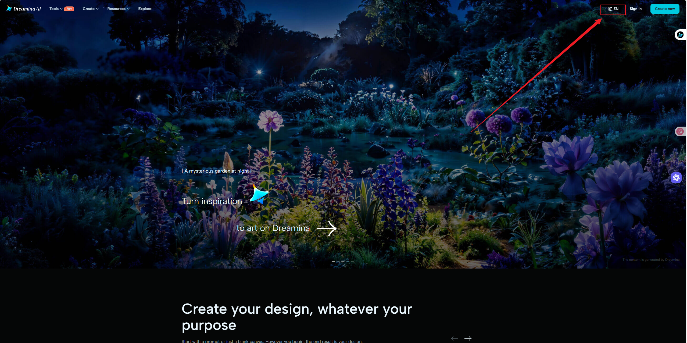Go to next design card with right arrow
This screenshot has width=687, height=343.
[468, 338]
